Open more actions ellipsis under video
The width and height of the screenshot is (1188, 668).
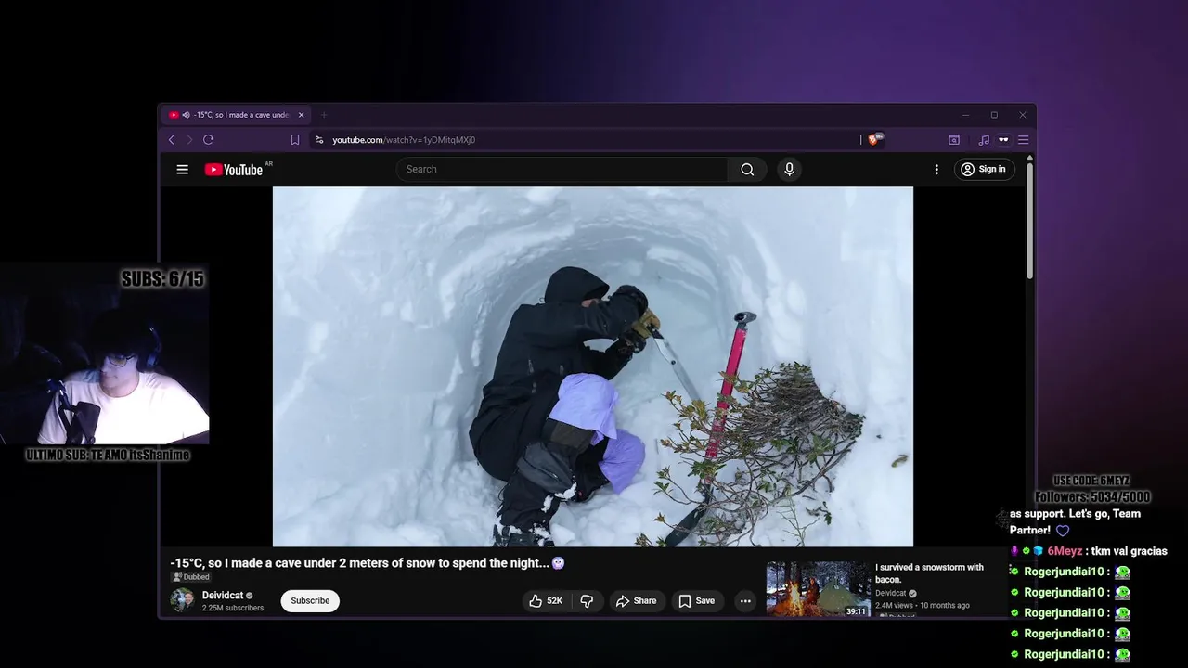tap(745, 601)
